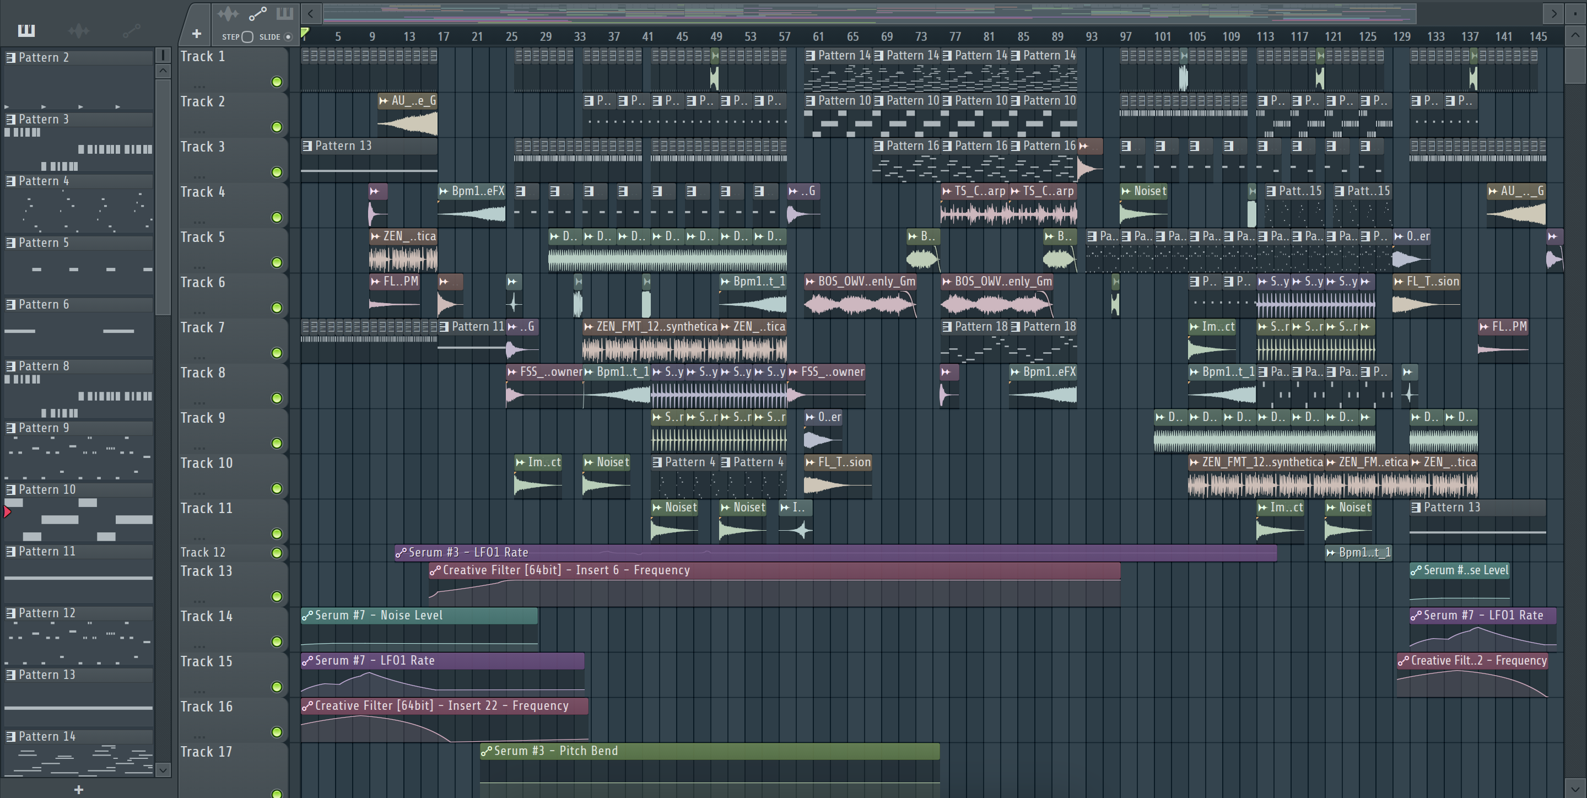Viewport: 1587px width, 798px height.
Task: Mute Track 1 using its green LED
Action: (277, 82)
